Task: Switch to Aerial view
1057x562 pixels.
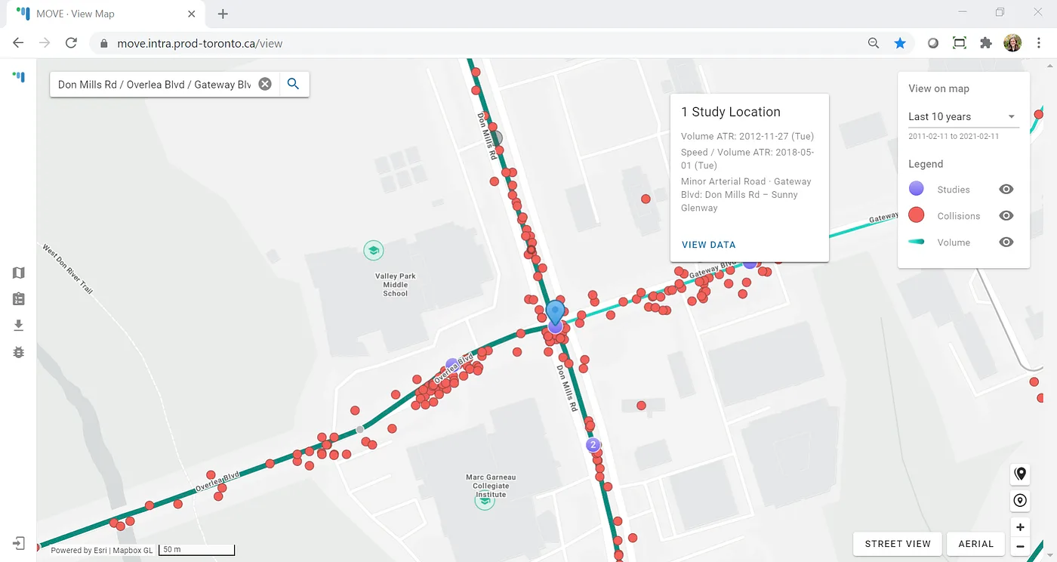Action: tap(975, 543)
